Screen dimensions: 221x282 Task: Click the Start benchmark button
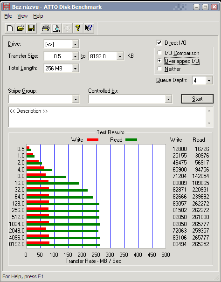pos(197,99)
